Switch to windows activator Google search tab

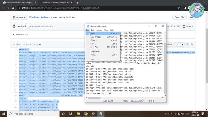pos(19,3)
